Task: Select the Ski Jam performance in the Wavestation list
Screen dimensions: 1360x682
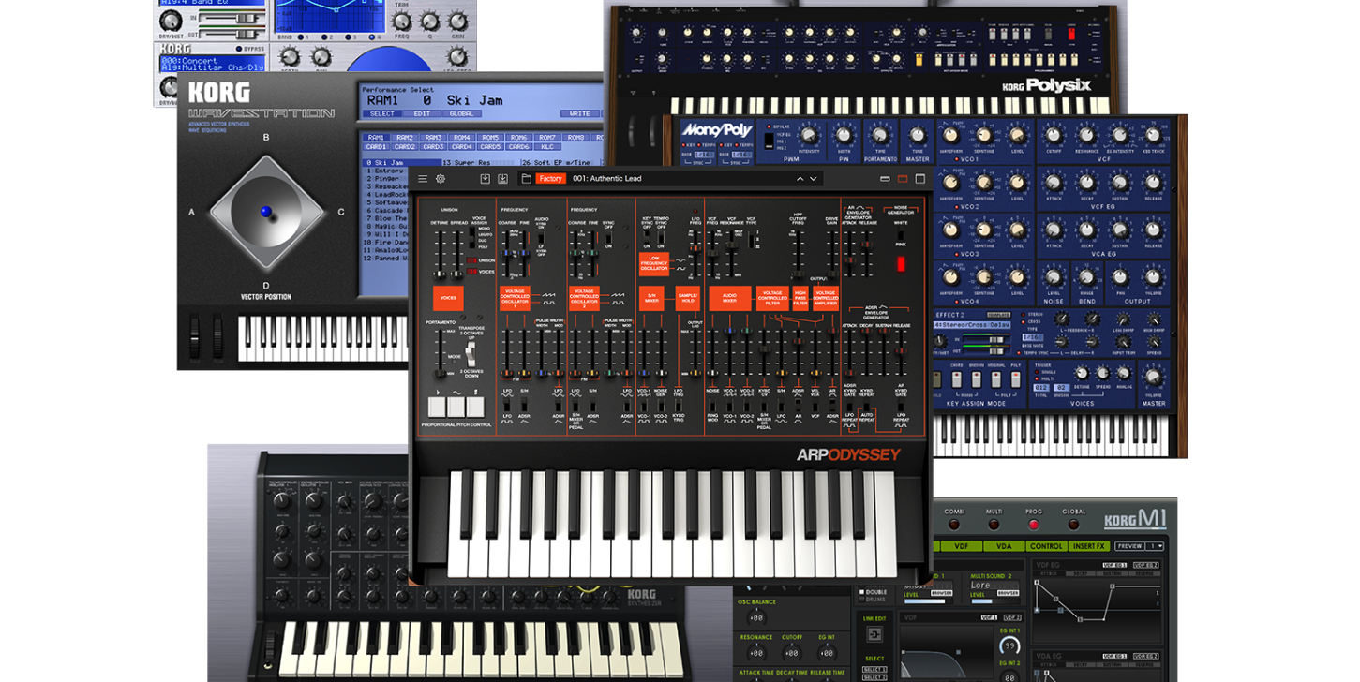Action: point(383,163)
